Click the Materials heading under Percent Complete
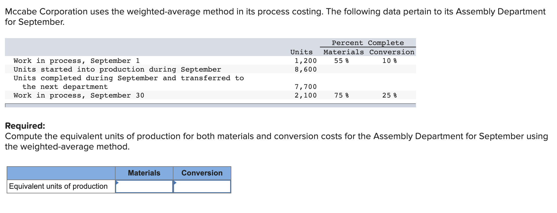 (344, 52)
